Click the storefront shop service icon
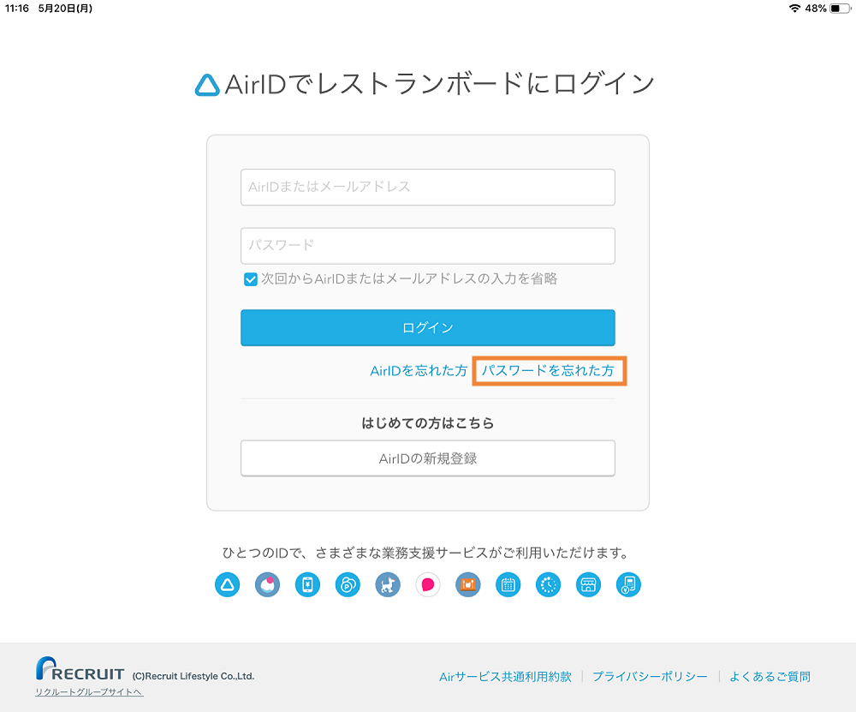 pyautogui.click(x=589, y=584)
